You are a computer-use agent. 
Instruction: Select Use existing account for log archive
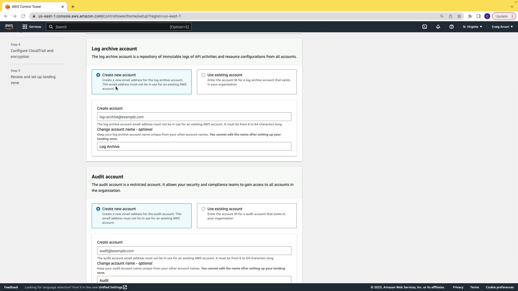(203, 75)
